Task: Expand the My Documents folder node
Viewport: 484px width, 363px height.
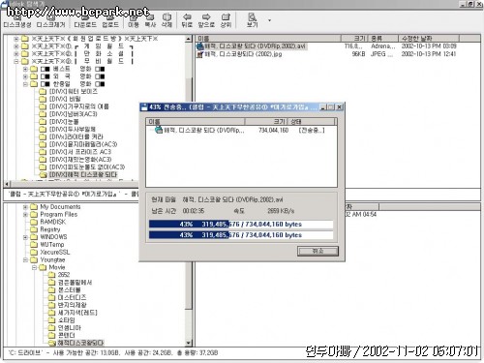Action: pyautogui.click(x=25, y=207)
